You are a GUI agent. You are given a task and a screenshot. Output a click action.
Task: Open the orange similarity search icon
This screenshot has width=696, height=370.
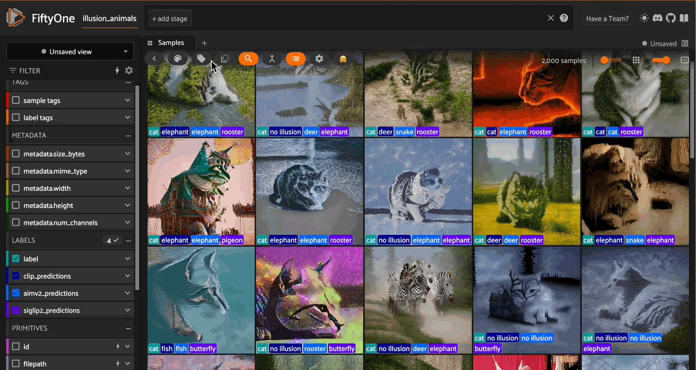249,59
